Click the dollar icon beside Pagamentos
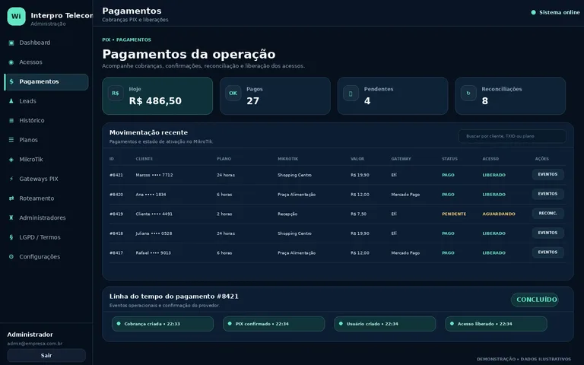 coord(11,81)
